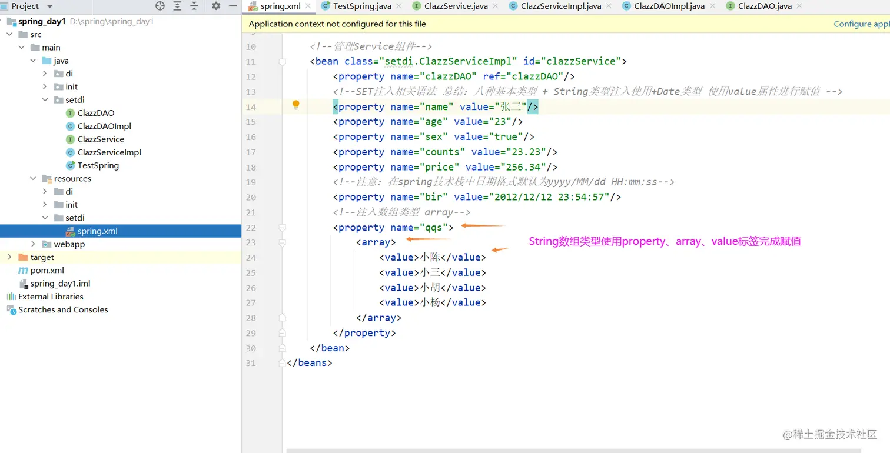Click the spring_day1.iml file icon
Viewport: 890px width, 453px height.
coord(24,284)
